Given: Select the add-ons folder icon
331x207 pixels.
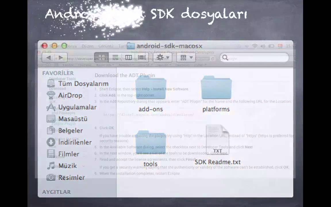Looking at the screenshot, I should point(151,87).
